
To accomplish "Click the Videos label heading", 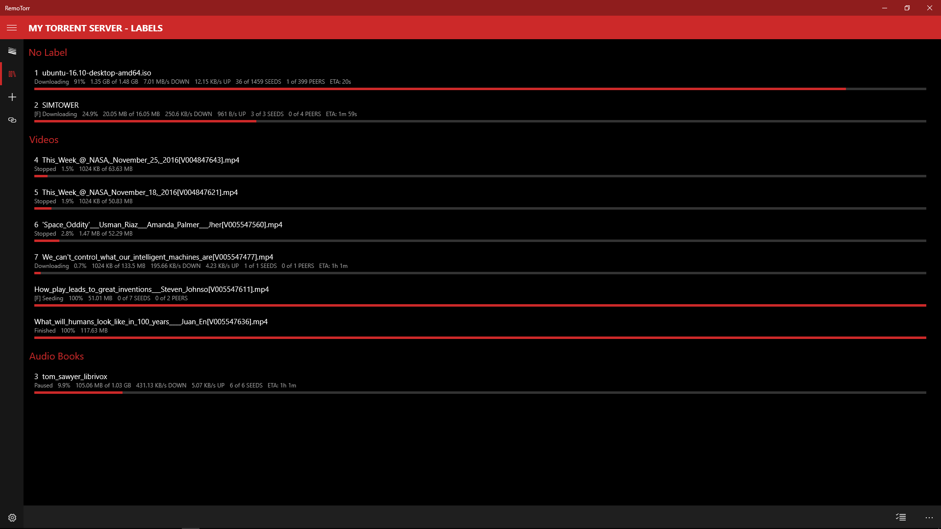I will pyautogui.click(x=44, y=140).
